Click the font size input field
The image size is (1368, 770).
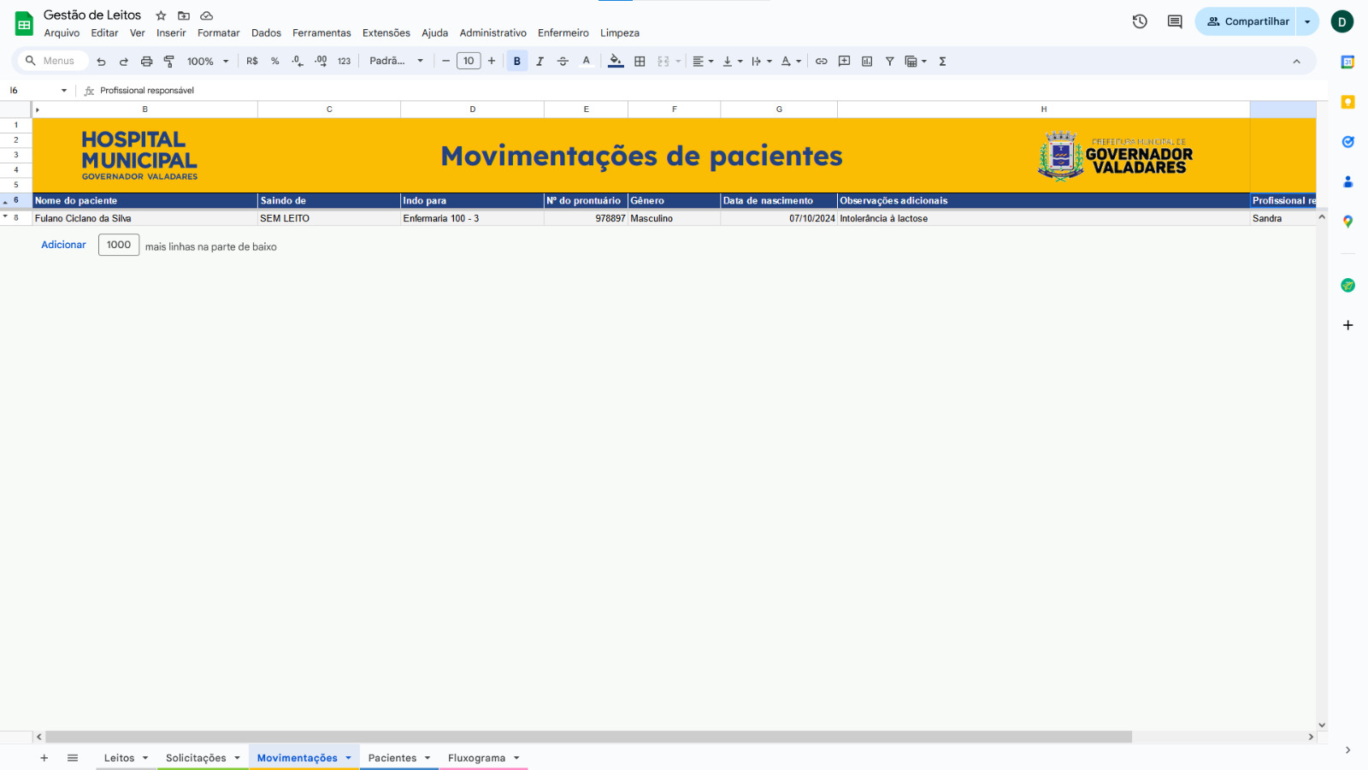click(469, 62)
